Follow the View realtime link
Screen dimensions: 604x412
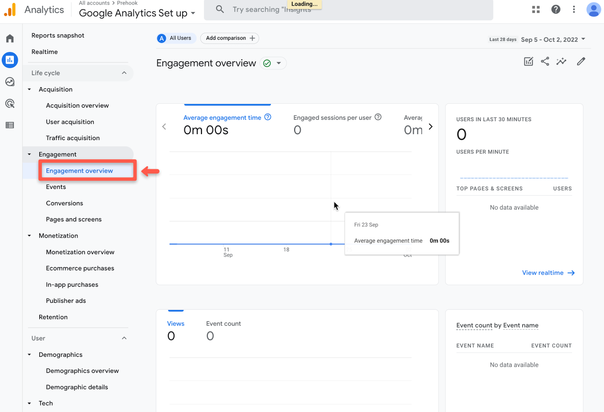click(x=548, y=273)
